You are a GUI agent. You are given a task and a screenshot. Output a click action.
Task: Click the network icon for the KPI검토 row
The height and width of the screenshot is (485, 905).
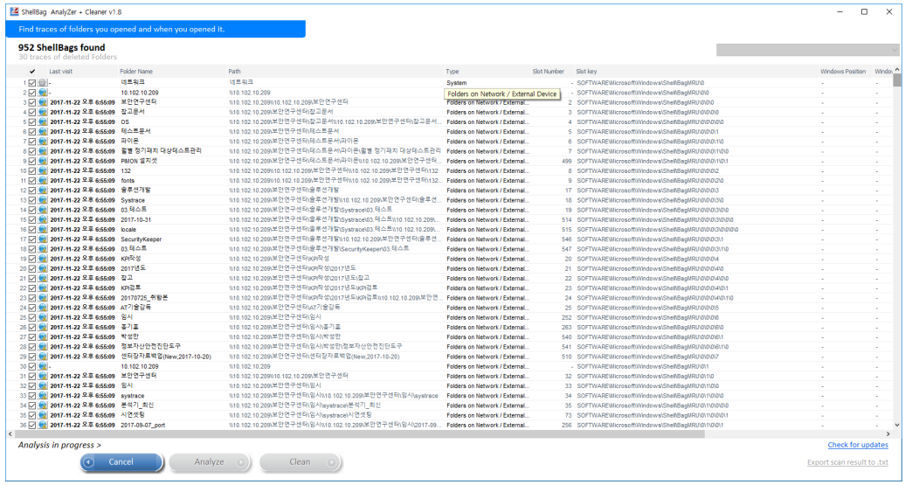(42, 288)
